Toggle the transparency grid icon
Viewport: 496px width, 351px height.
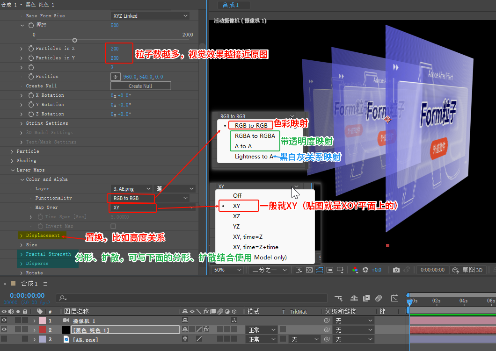point(309,270)
